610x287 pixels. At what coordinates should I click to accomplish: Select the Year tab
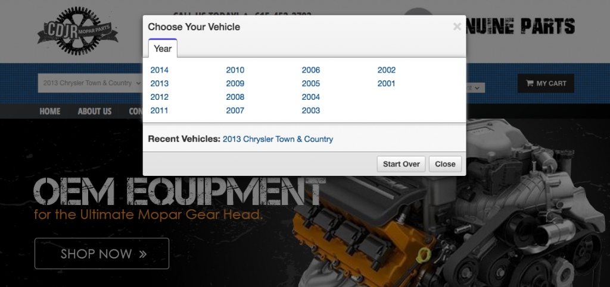tap(163, 49)
